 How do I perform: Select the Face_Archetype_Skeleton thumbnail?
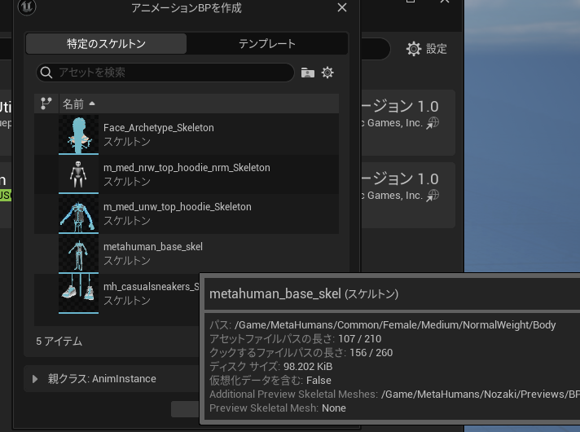(x=78, y=134)
